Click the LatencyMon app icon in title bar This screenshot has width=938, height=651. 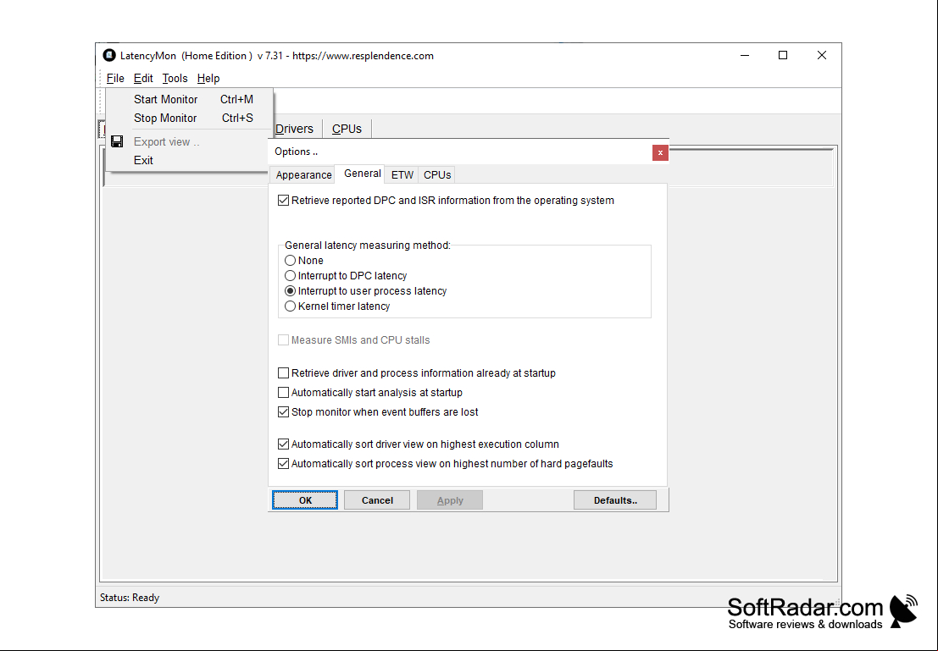click(108, 56)
